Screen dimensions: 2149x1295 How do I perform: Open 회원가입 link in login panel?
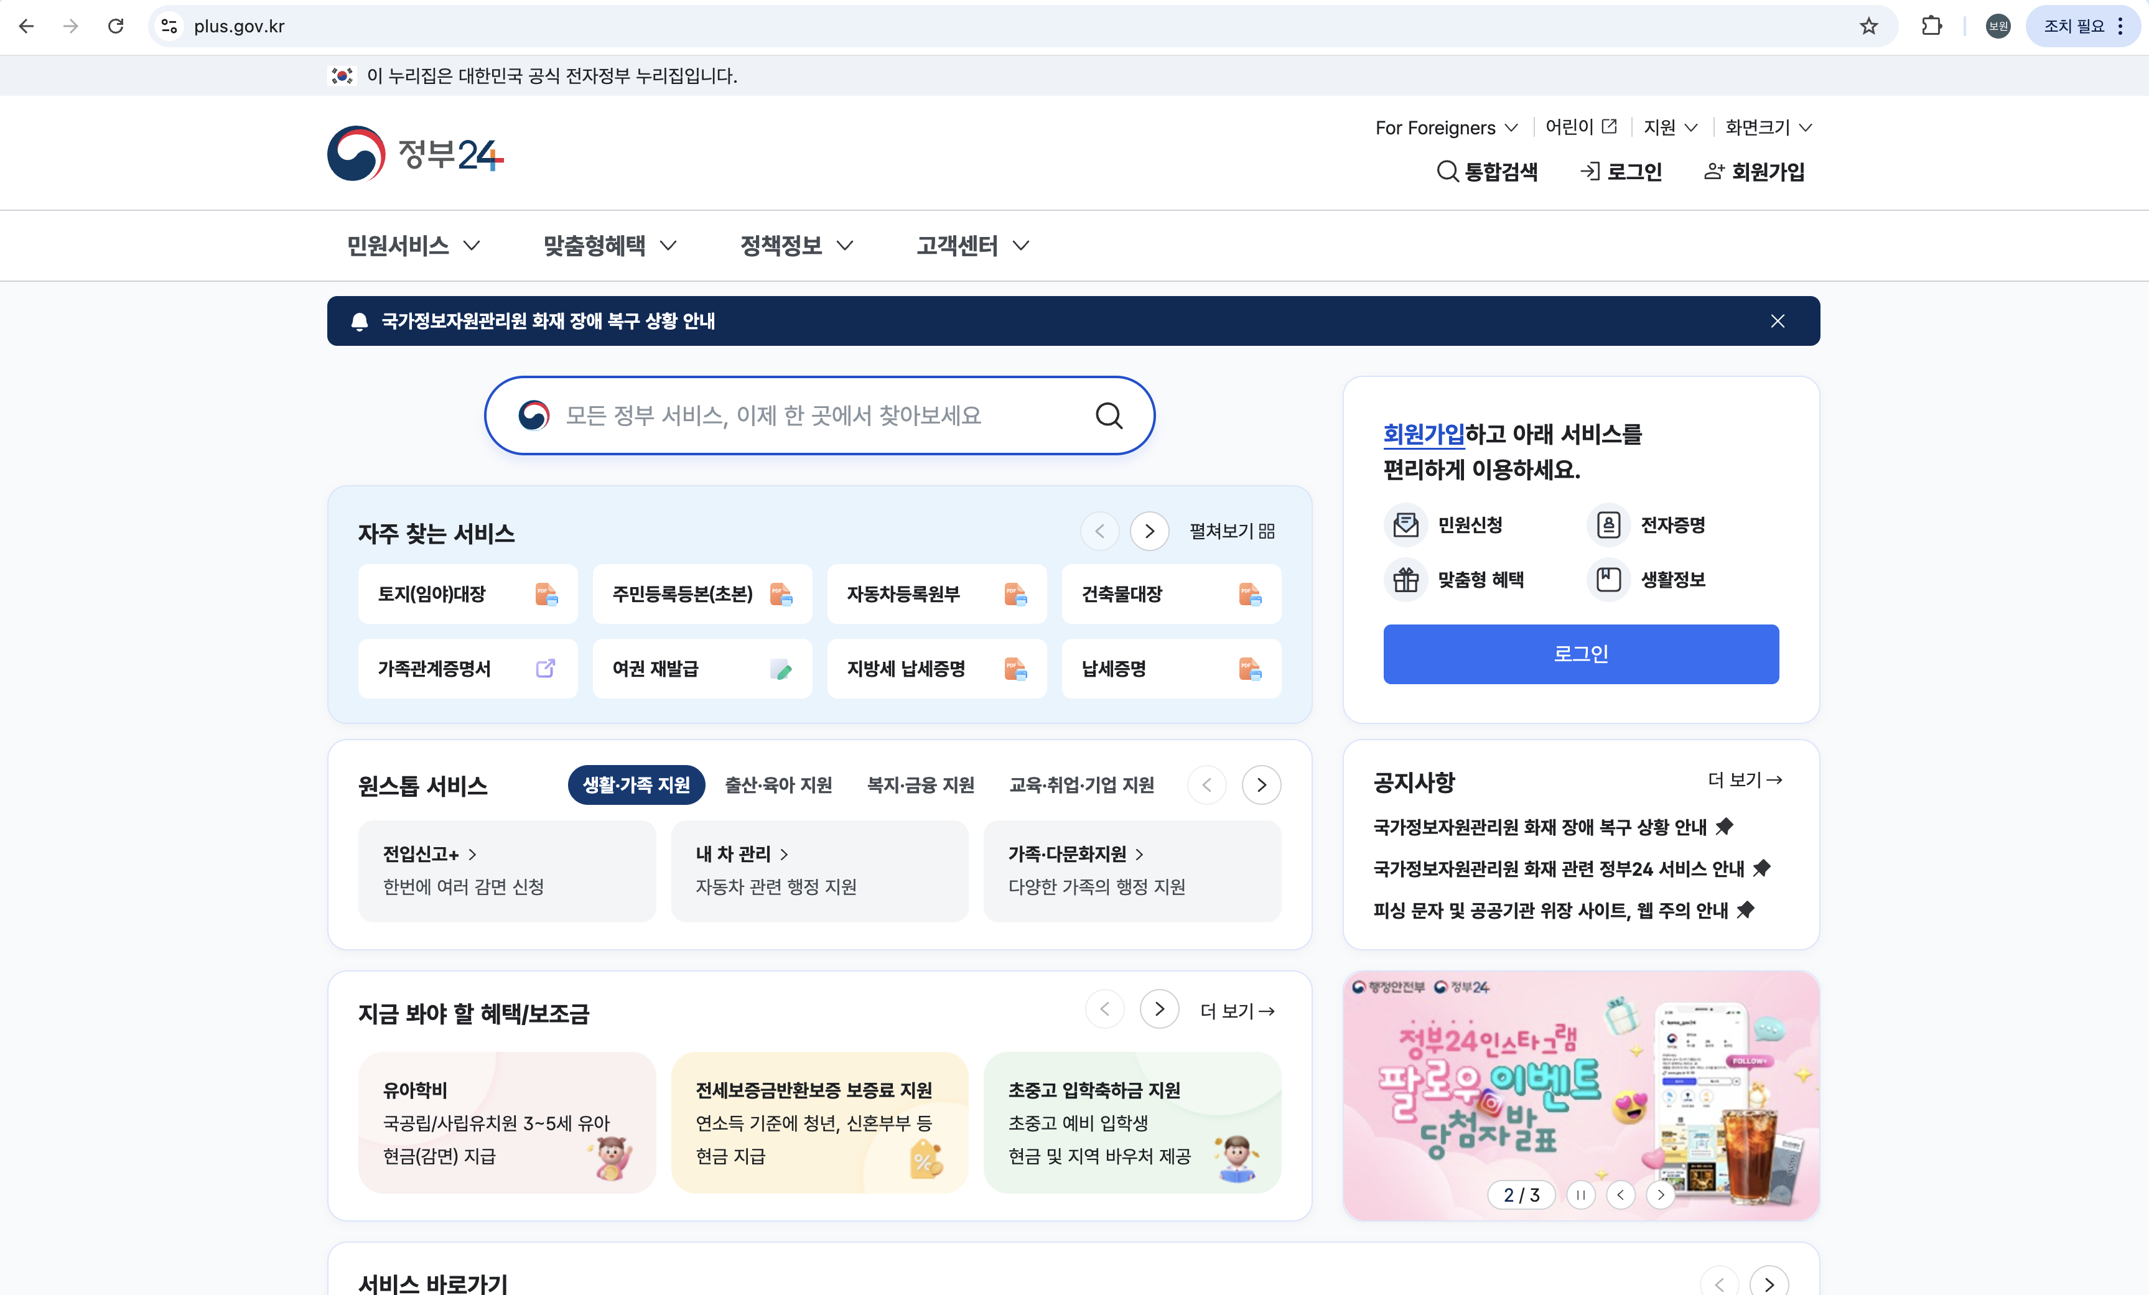click(x=1424, y=434)
